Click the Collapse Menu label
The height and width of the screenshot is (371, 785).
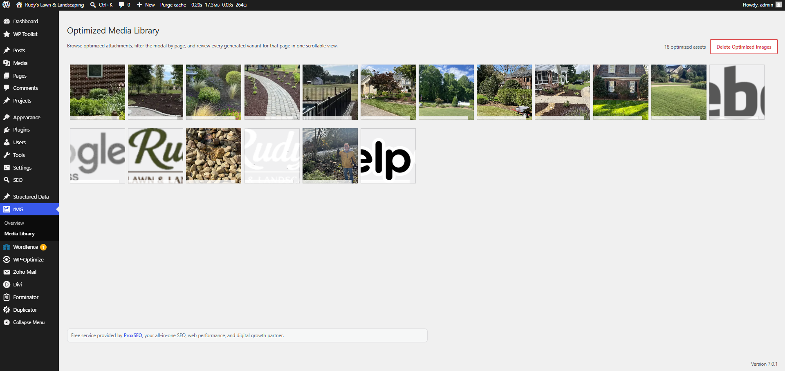tap(29, 322)
